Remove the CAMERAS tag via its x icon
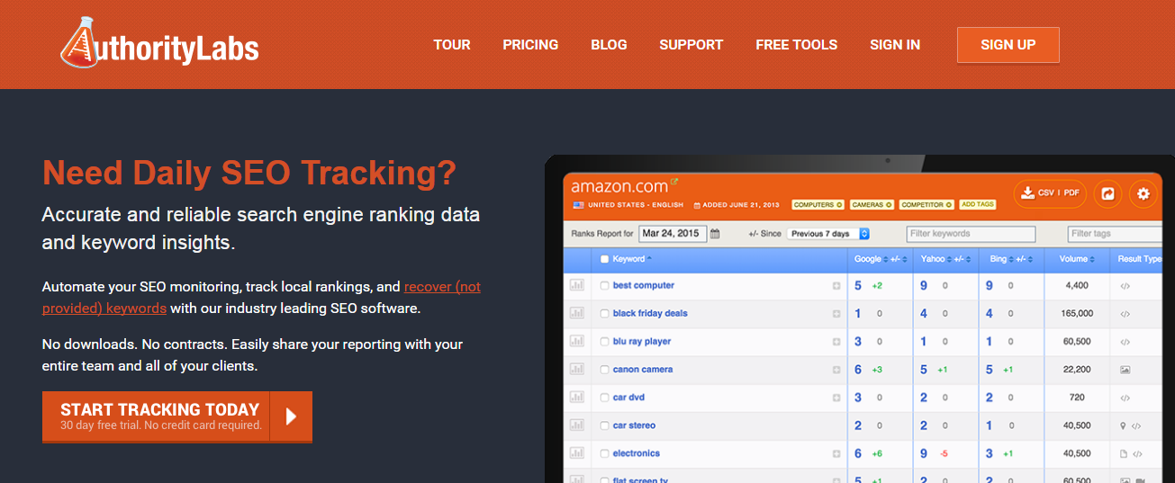Viewport: 1175px width, 483px height. [x=887, y=205]
